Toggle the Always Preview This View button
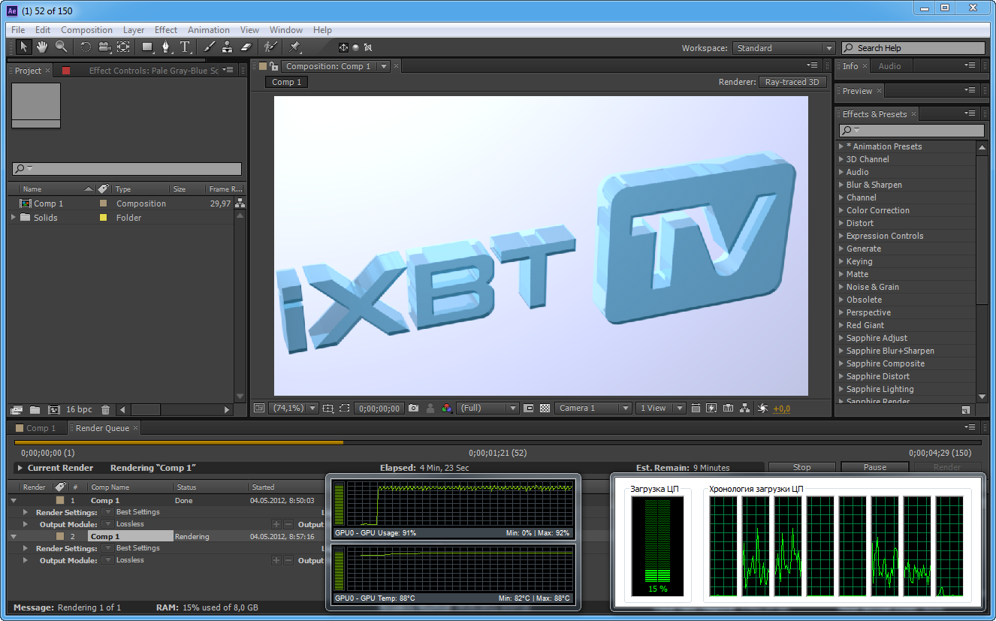Screen dimensions: 996x621 (259, 408)
